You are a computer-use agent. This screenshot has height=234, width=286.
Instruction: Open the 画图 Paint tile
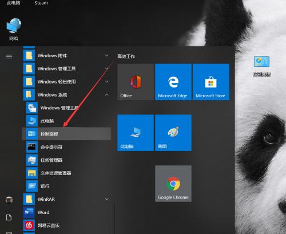click(x=173, y=133)
